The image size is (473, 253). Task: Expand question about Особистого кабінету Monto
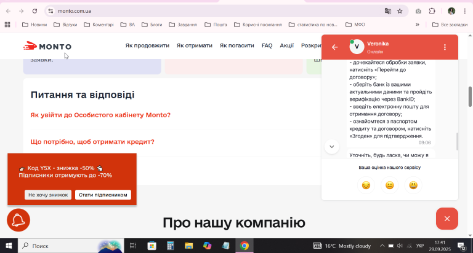point(100,115)
